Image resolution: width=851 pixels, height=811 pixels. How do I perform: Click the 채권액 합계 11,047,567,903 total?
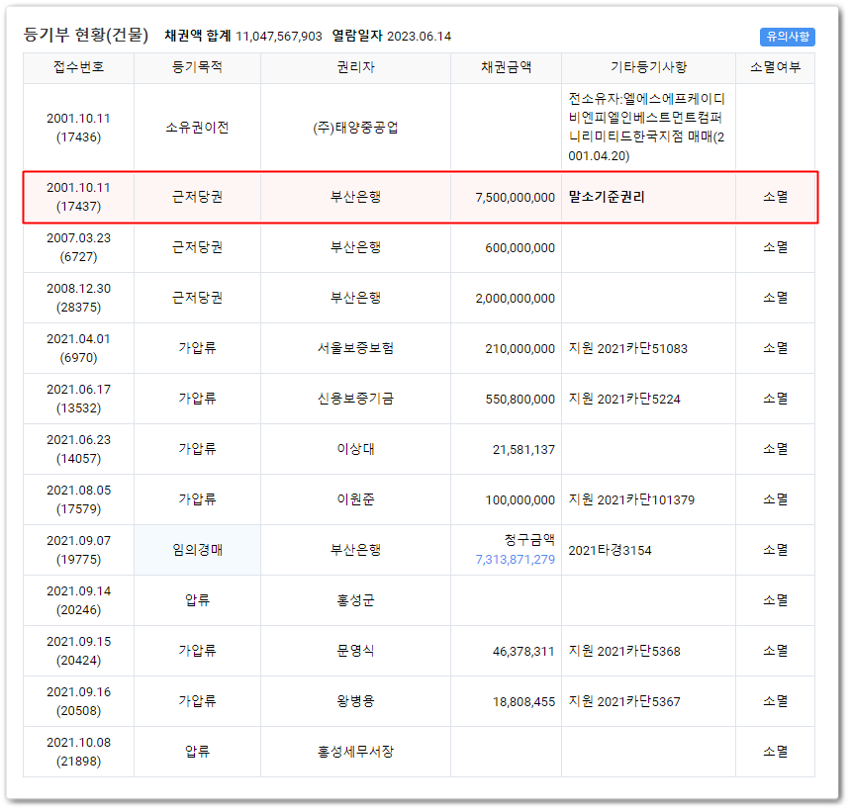(x=243, y=37)
